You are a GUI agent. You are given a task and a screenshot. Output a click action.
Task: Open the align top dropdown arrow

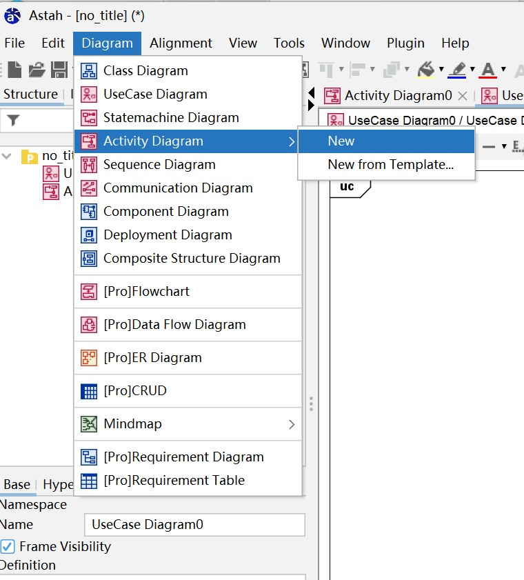(x=341, y=69)
